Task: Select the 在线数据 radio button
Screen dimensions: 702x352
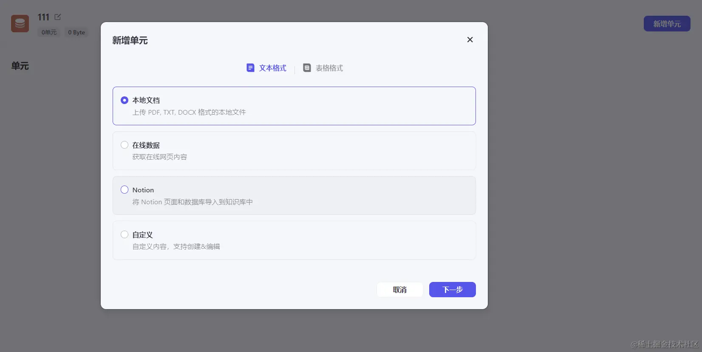Action: pos(125,145)
